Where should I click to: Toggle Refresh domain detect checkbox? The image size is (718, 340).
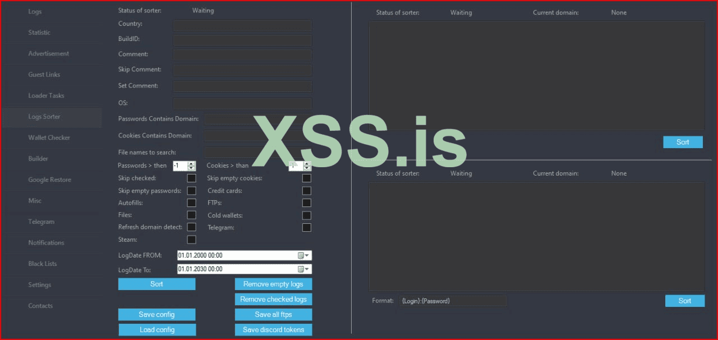pos(191,227)
